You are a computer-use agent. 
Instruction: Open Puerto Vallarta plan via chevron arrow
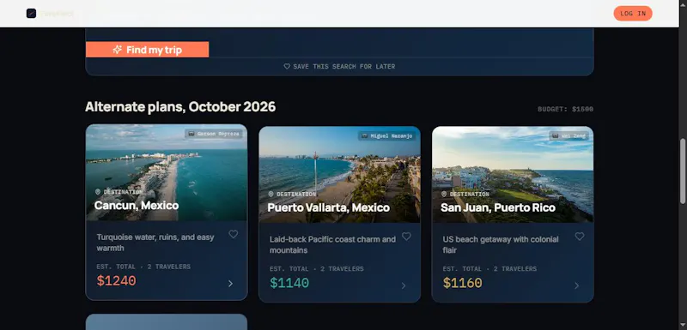[x=404, y=285]
